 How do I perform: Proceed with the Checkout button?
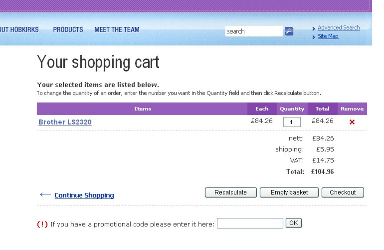(343, 193)
